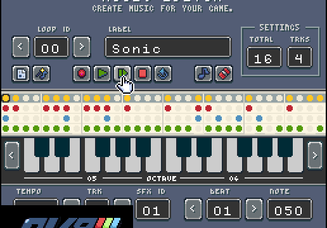Toggle red track note at step 1

(x=6, y=108)
